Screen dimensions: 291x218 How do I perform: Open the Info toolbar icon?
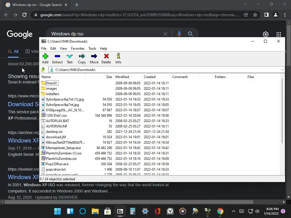click(x=118, y=58)
